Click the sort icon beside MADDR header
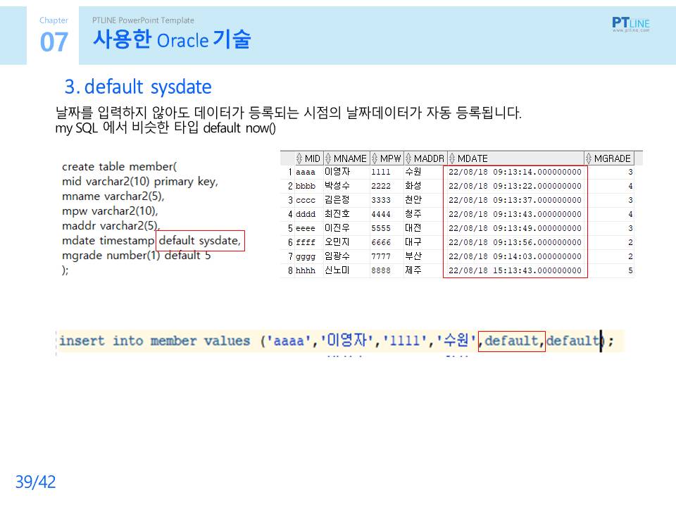Screen dimensions: 676x507 408,158
